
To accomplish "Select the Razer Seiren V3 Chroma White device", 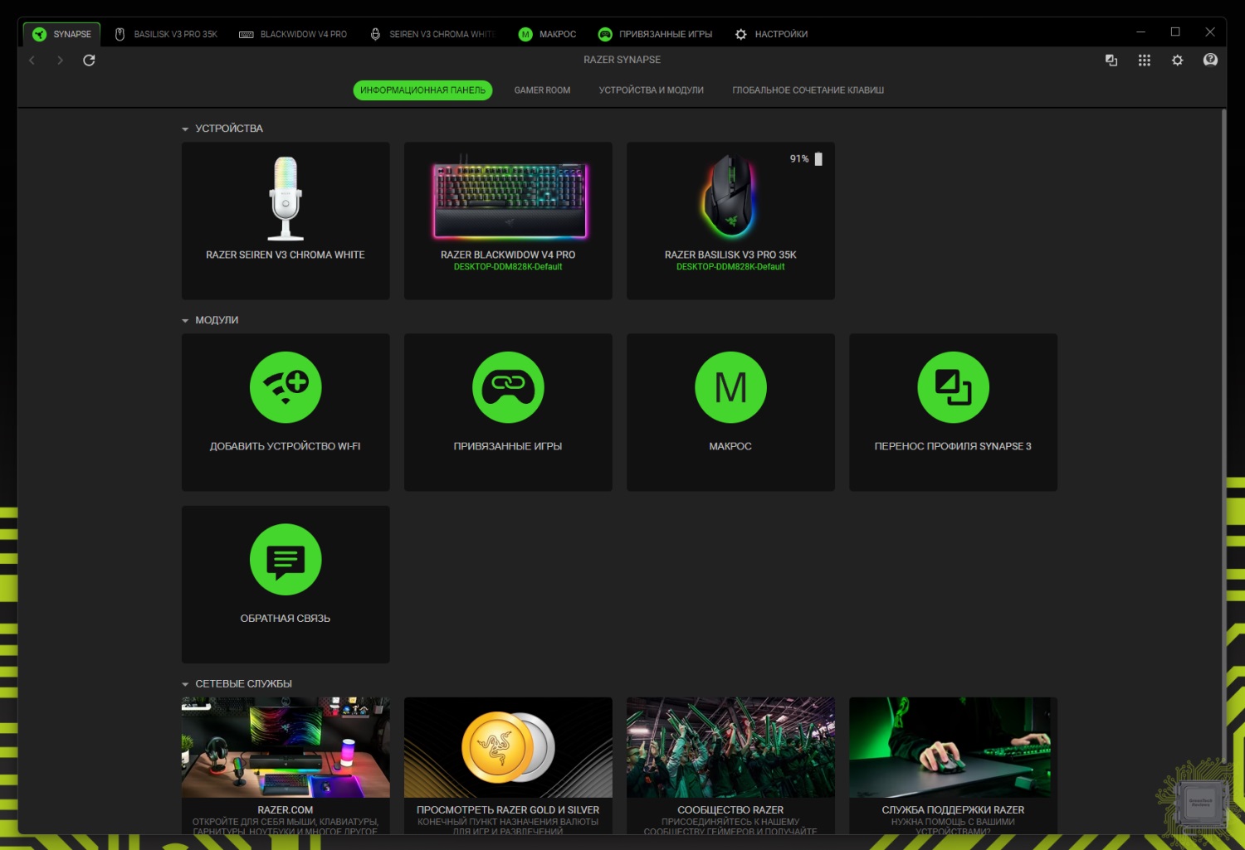I will pyautogui.click(x=286, y=220).
